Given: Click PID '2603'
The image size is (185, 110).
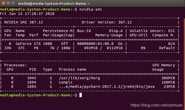Looking at the screenshot, I should coord(31,87).
